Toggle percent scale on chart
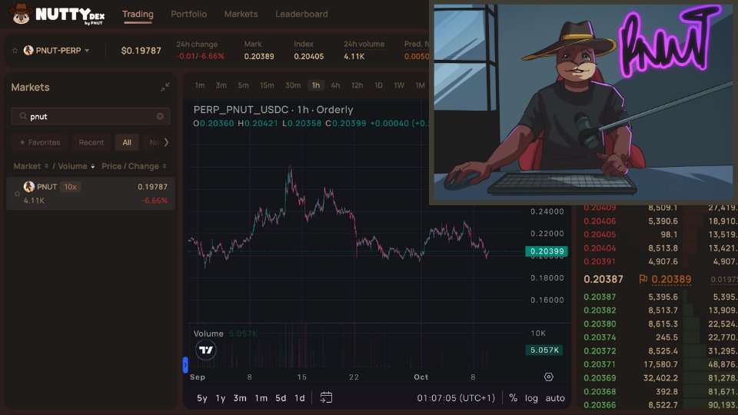Image resolution: width=738 pixels, height=415 pixels. tap(513, 398)
